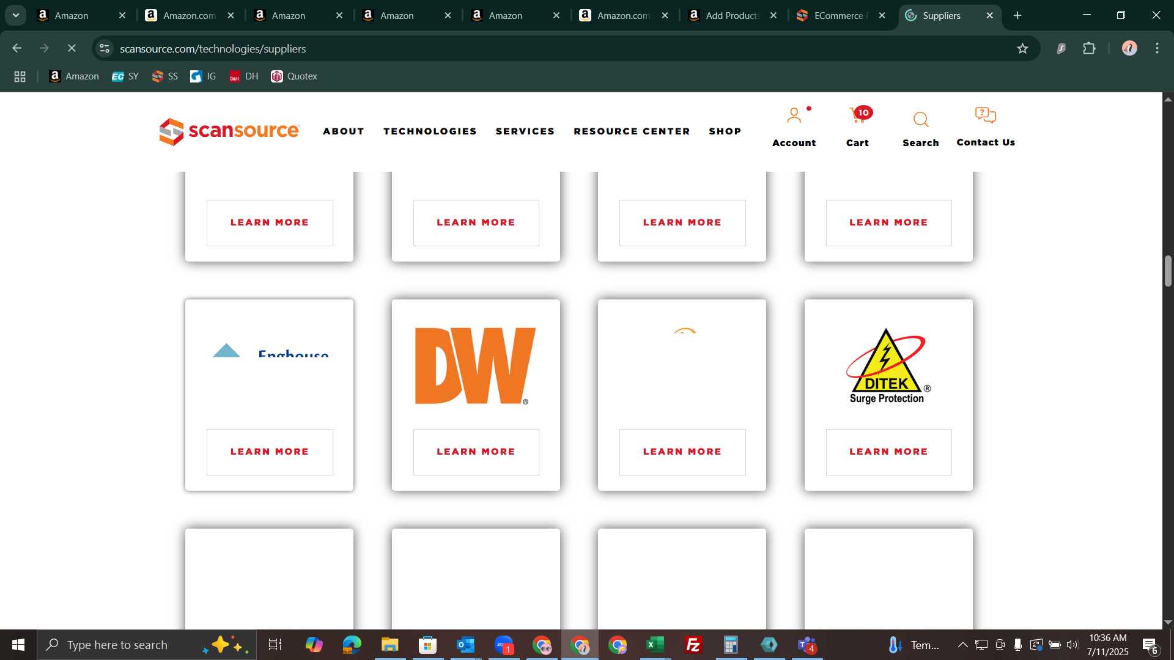Open the taskbar volume control
Image resolution: width=1174 pixels, height=660 pixels.
point(1072,645)
